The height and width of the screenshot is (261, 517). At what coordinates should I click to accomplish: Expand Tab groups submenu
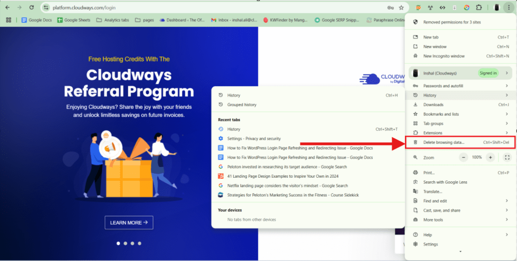tap(460, 124)
